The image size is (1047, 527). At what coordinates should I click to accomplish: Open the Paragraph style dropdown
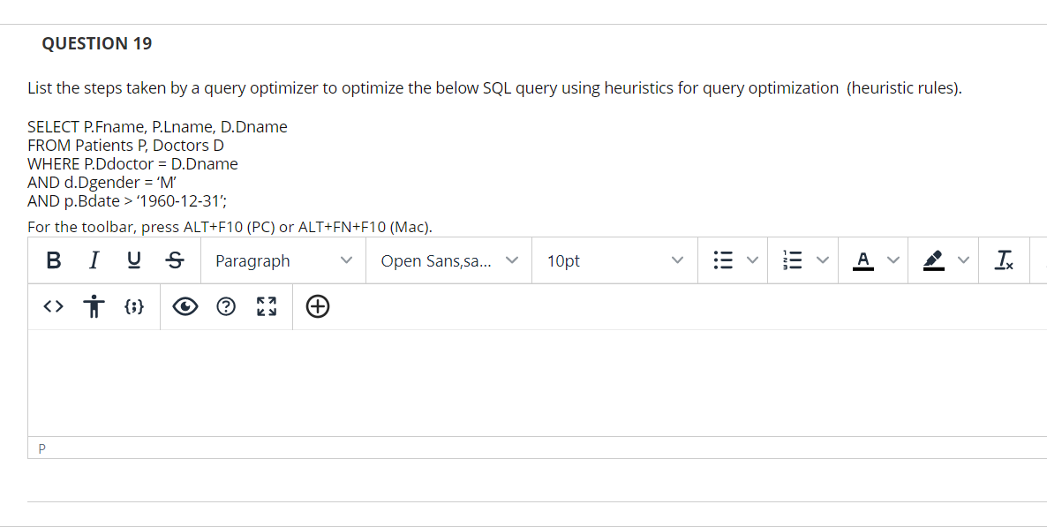click(x=282, y=260)
